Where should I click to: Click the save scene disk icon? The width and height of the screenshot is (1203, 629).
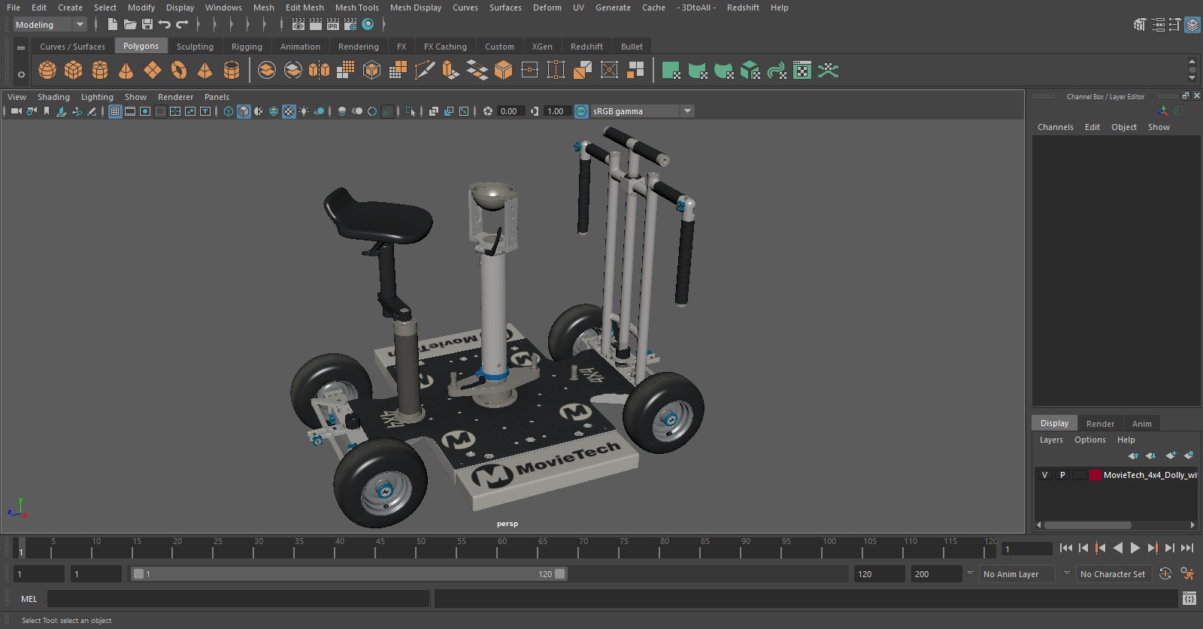pyautogui.click(x=147, y=25)
